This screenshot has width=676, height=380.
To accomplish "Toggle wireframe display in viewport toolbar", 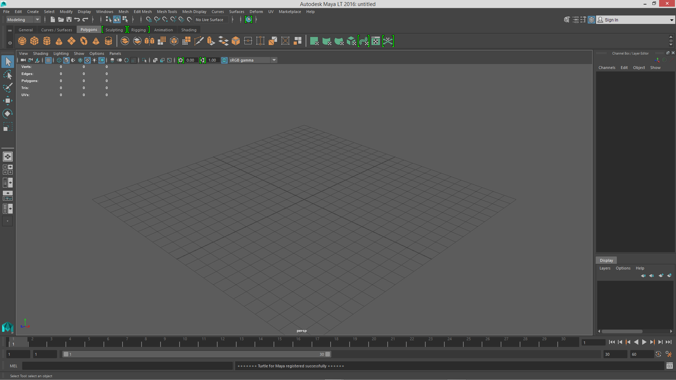I will tap(59, 60).
